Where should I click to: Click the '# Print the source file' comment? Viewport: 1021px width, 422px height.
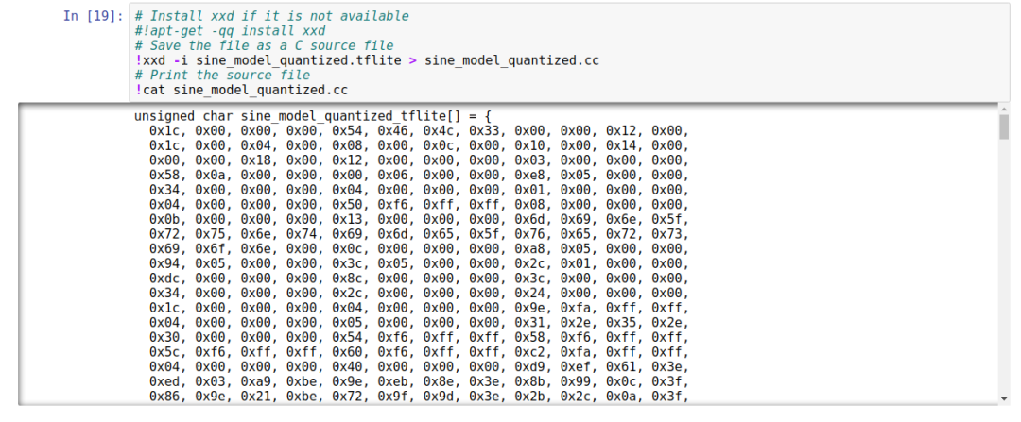tap(222, 76)
